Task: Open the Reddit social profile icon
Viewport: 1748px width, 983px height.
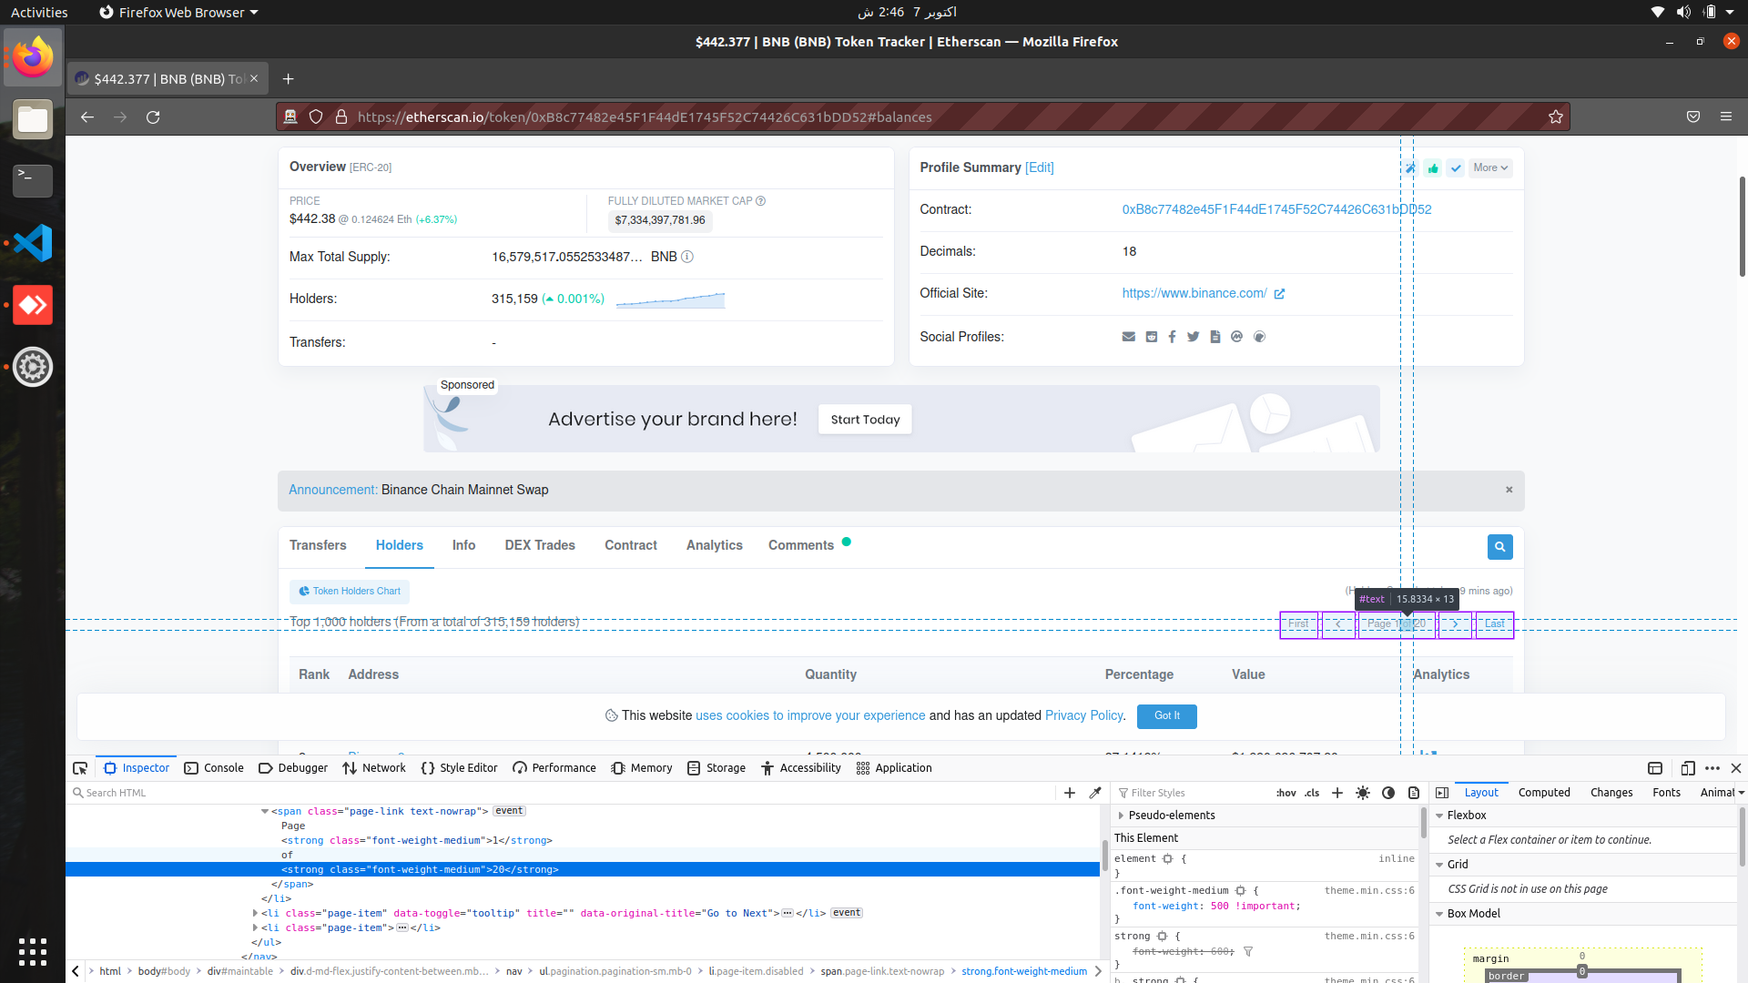Action: tap(1152, 337)
